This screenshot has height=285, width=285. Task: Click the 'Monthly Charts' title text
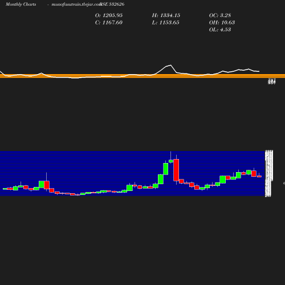[21, 4]
